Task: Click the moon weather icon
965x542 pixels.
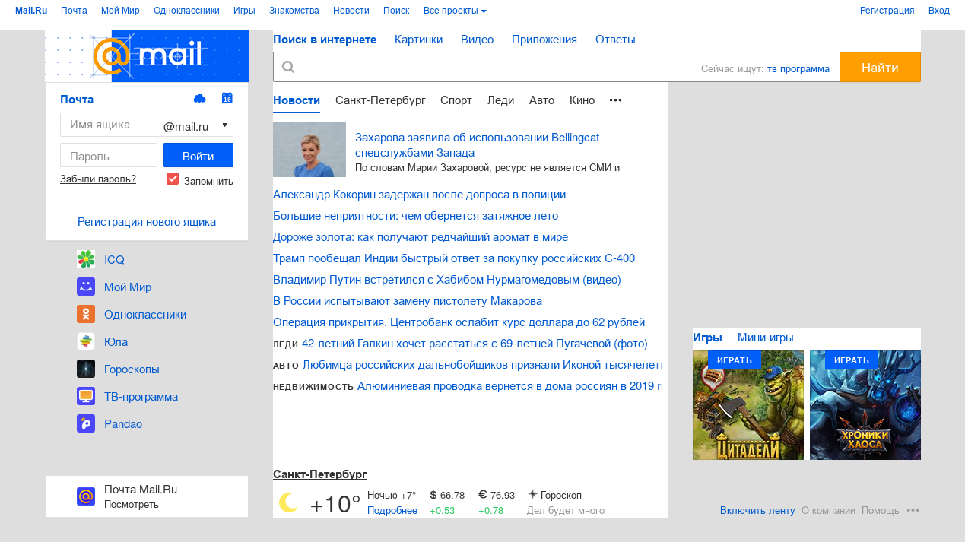Action: click(x=288, y=502)
